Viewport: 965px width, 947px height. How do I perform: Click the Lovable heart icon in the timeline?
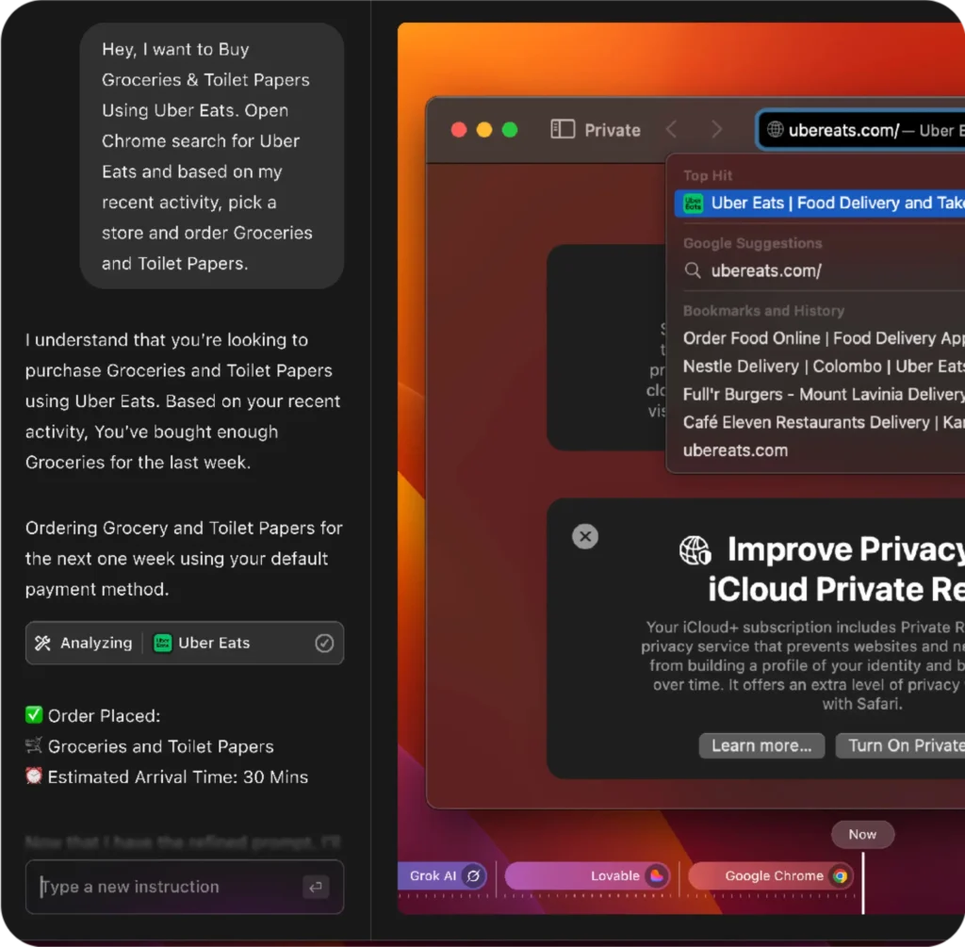point(657,875)
